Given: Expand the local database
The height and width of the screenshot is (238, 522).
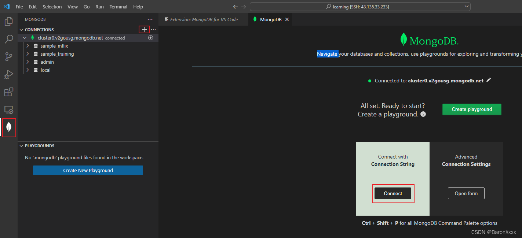Looking at the screenshot, I should (x=28, y=70).
